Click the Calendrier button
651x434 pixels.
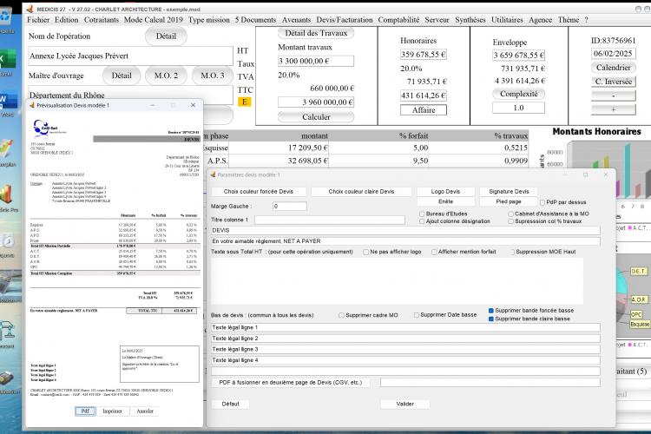coord(613,68)
